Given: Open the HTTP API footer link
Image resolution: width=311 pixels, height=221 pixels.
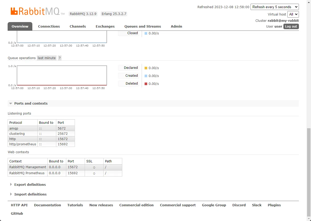Looking at the screenshot, I should 19,205.
